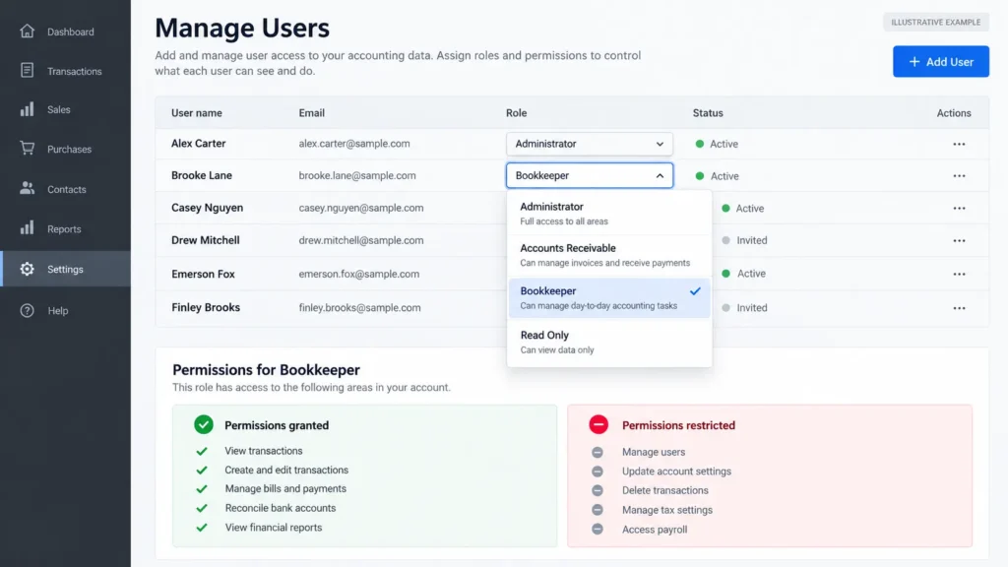Click green status dot for Alex Carter
Viewport: 1008px width, 567px height.
(x=700, y=144)
